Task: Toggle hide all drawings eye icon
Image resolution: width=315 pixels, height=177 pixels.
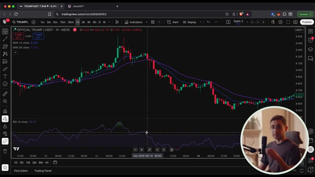Action: (5, 134)
